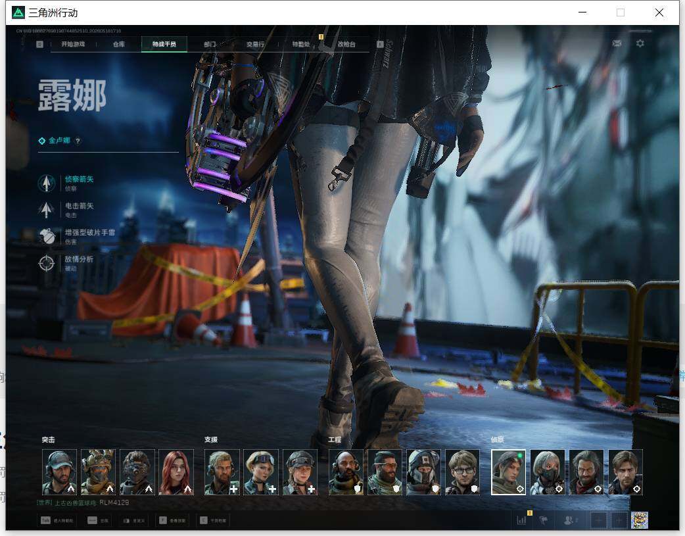Screen dimensions: 685x536
Task: Select second 突击 operator with tan helmet
Action: point(99,472)
